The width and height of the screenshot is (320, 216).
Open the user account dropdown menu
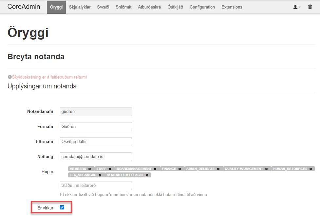tap(297, 7)
